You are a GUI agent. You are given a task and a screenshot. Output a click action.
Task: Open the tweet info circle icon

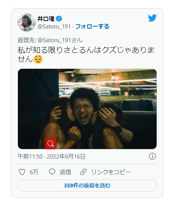click(152, 156)
